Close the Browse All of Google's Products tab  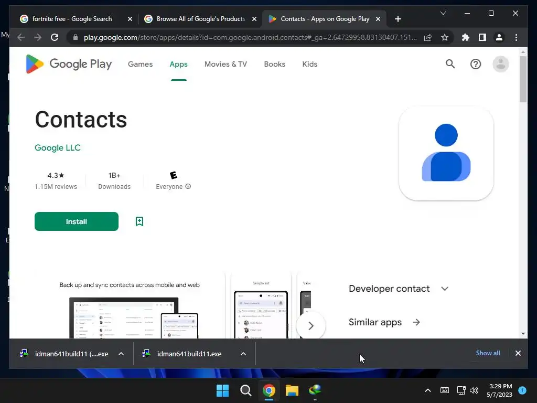[254, 19]
